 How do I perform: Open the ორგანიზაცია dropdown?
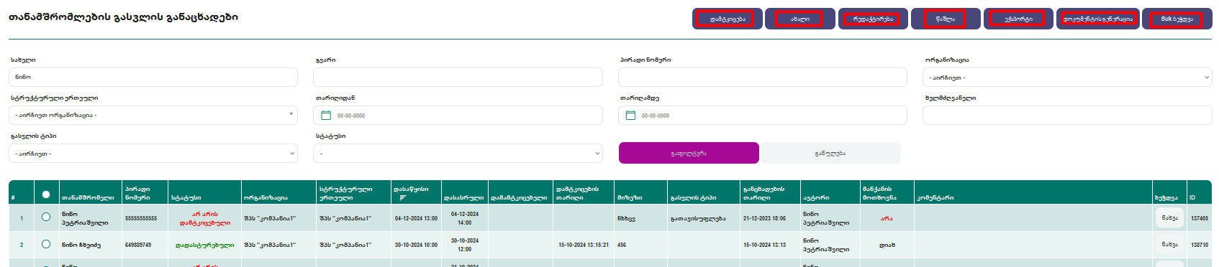pyautogui.click(x=1067, y=78)
